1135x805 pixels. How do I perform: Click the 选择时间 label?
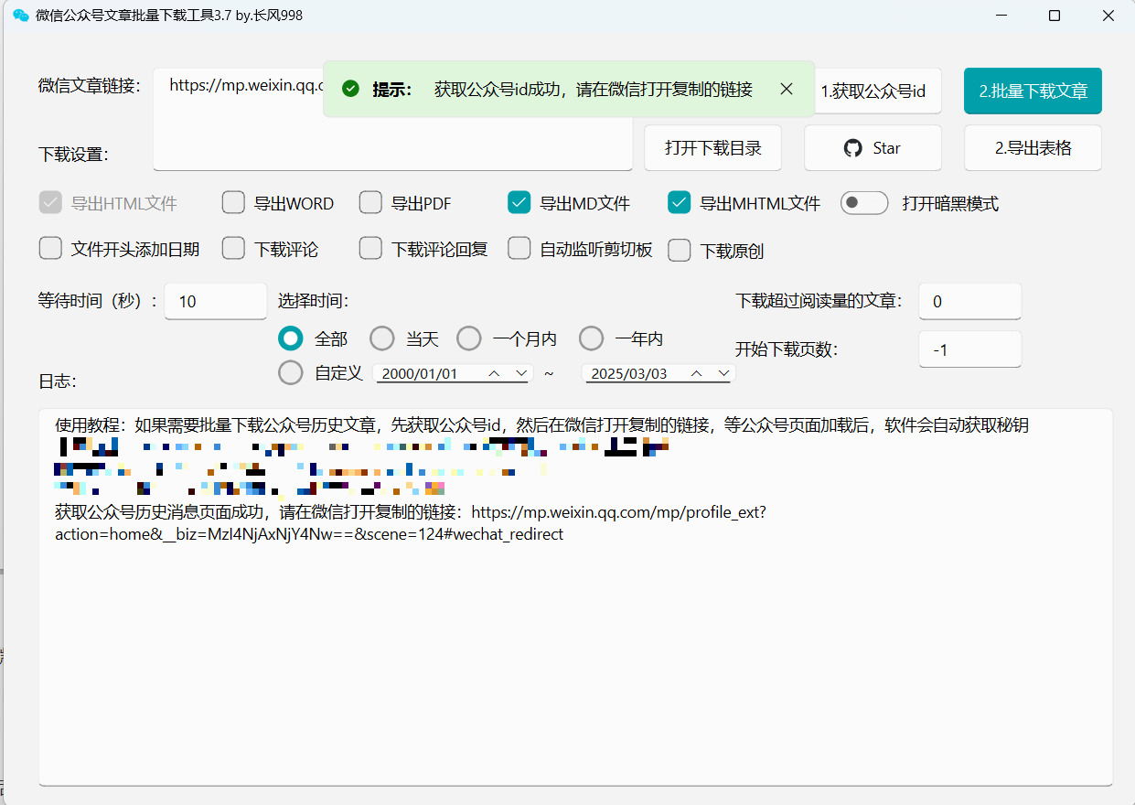pyautogui.click(x=313, y=301)
